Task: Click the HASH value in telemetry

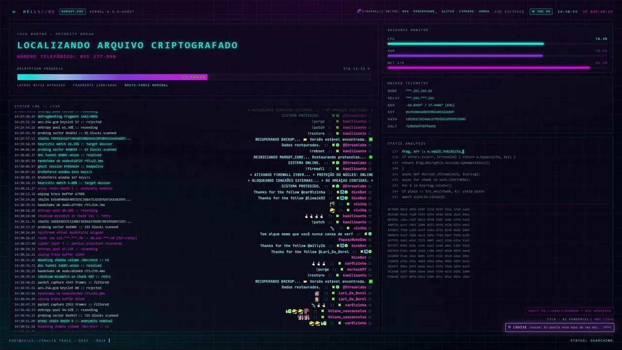Action: point(435,119)
